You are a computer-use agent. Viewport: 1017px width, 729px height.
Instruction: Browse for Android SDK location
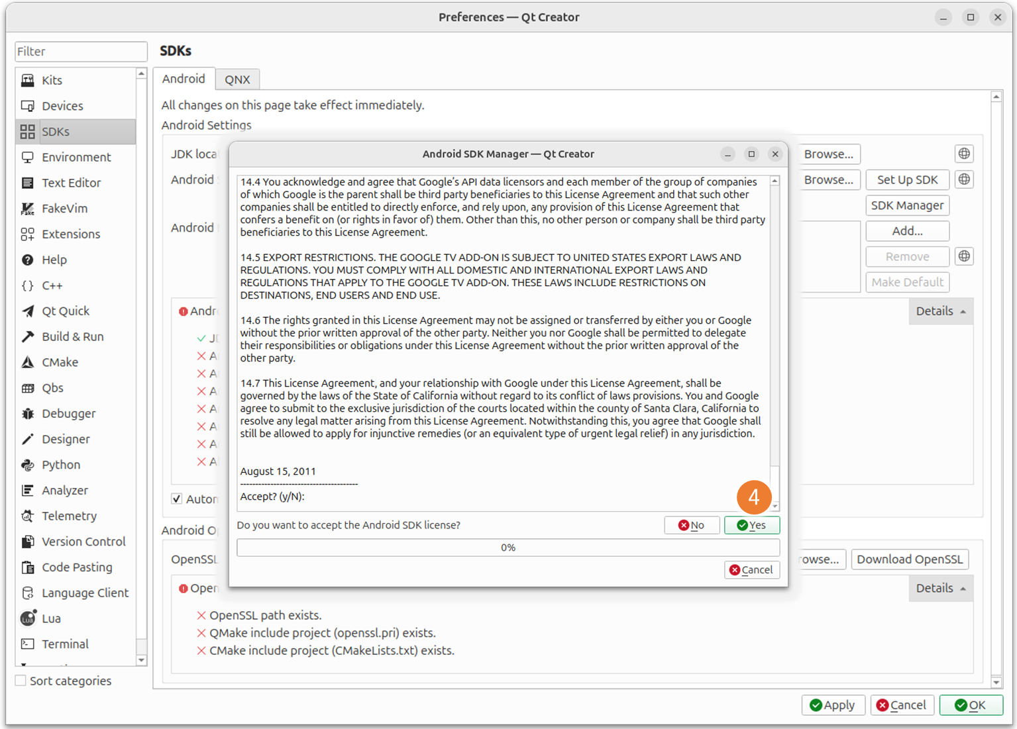(828, 180)
